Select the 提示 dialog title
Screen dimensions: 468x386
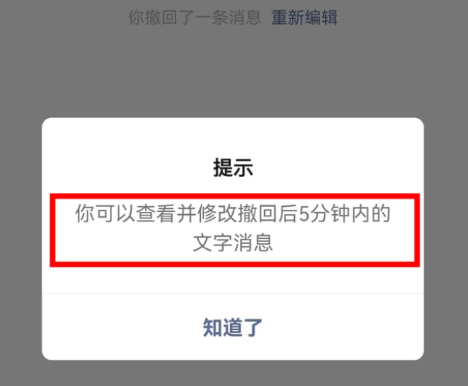click(233, 168)
